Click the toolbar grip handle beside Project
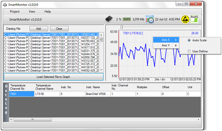The width and height of the screenshot is (222, 131). (x=5, y=12)
